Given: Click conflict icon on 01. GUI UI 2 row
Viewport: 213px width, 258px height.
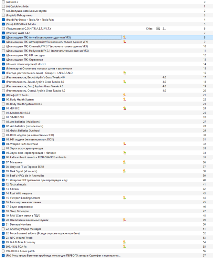Looking at the screenshot, I should coord(125,108).
